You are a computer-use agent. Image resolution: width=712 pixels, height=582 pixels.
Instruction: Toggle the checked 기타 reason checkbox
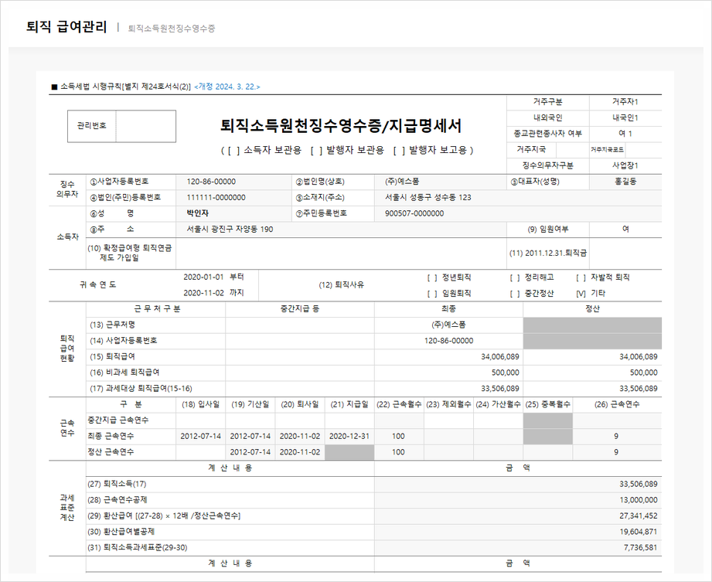pyautogui.click(x=581, y=294)
